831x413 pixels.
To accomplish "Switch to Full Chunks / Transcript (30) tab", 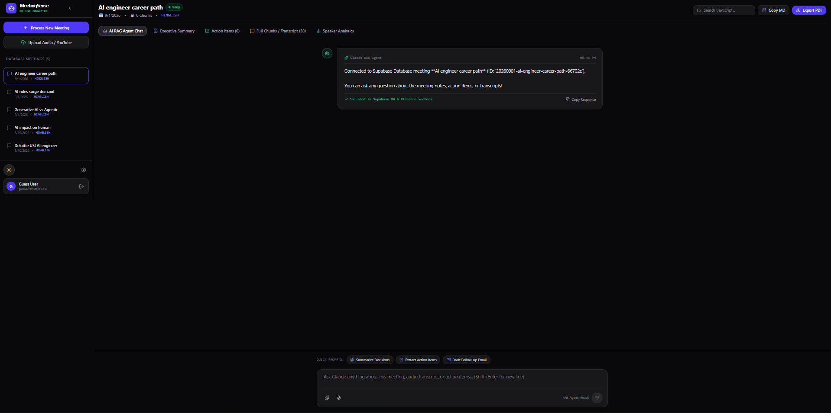I will (278, 31).
